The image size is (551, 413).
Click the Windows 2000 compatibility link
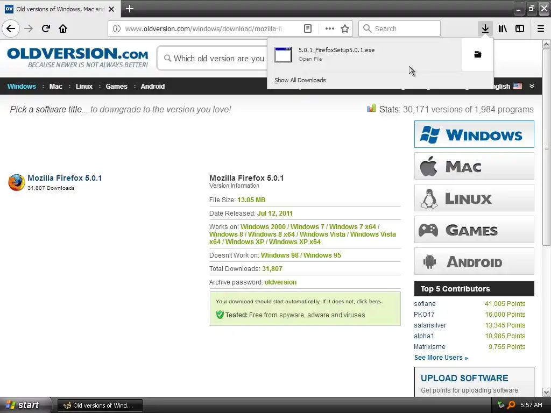263,227
